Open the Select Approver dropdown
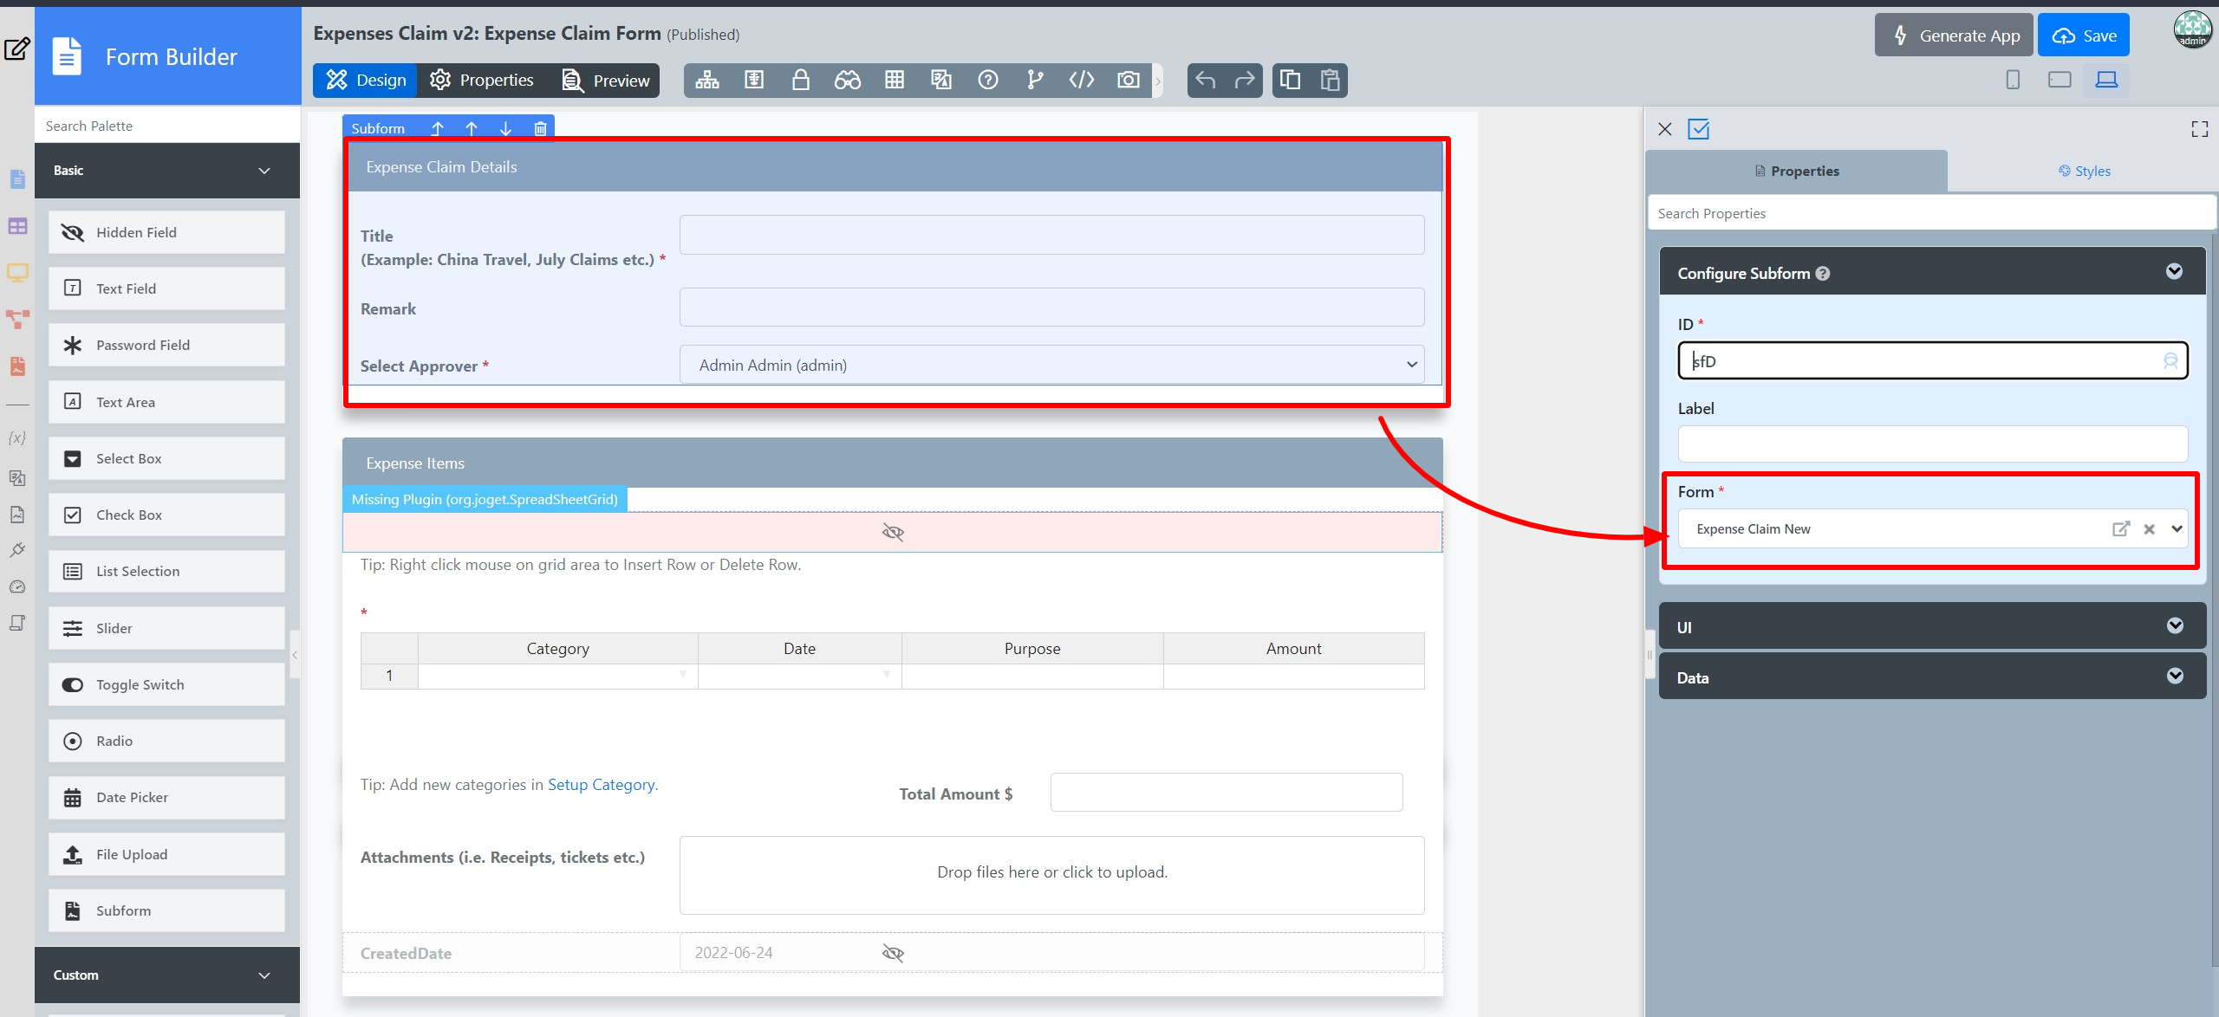Image resolution: width=2219 pixels, height=1017 pixels. click(x=1051, y=365)
